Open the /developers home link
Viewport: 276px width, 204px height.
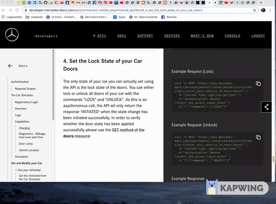point(45,36)
